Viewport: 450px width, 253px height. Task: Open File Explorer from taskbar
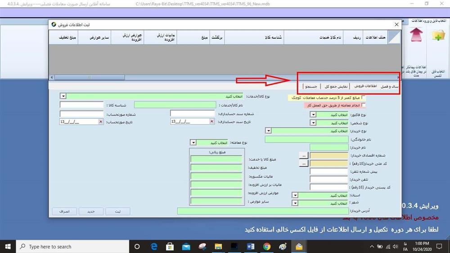[218, 246]
